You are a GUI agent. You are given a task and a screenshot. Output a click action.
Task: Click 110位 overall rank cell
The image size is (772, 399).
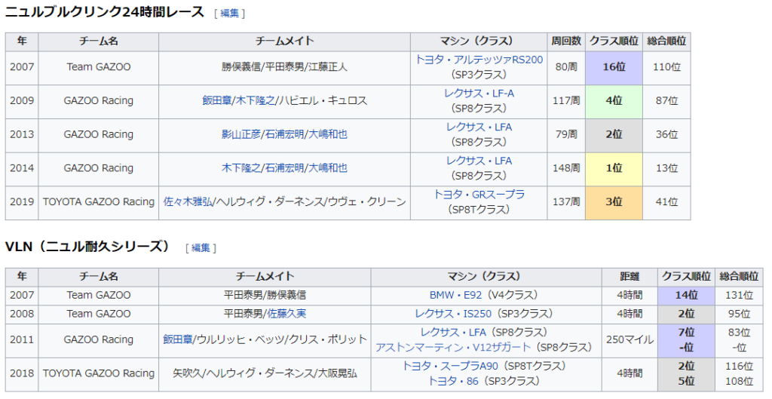pos(666,68)
